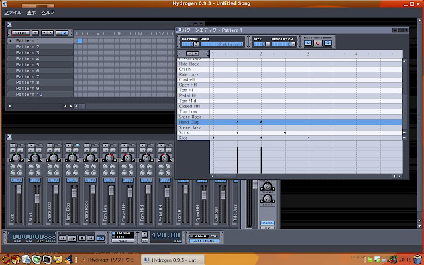424x265 pixels.
Task: Move instrument up in pattern editor
Action: tap(196, 54)
